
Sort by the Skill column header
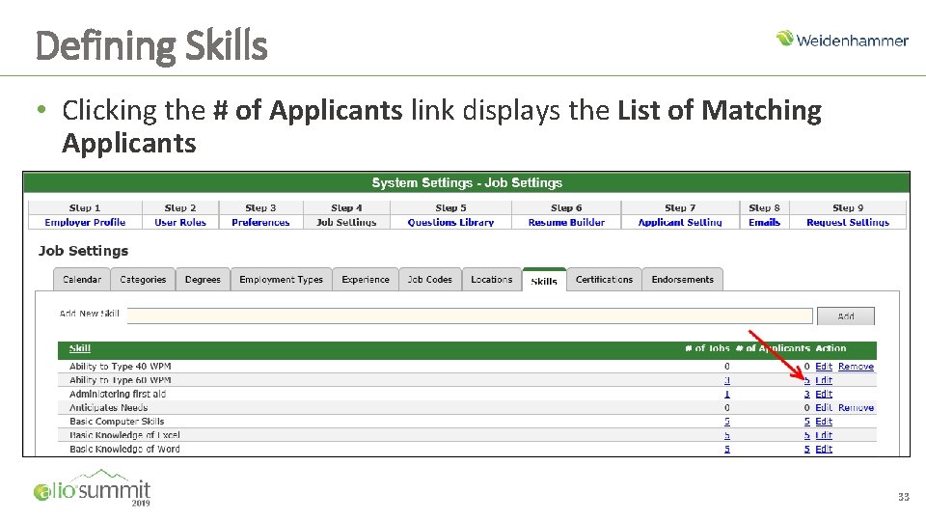(80, 348)
